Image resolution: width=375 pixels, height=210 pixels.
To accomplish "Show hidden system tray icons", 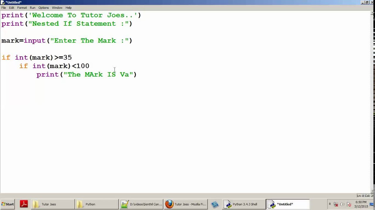I will [x=330, y=204].
